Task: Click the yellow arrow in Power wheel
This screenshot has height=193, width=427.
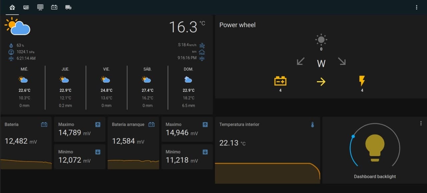Action: click(x=321, y=82)
